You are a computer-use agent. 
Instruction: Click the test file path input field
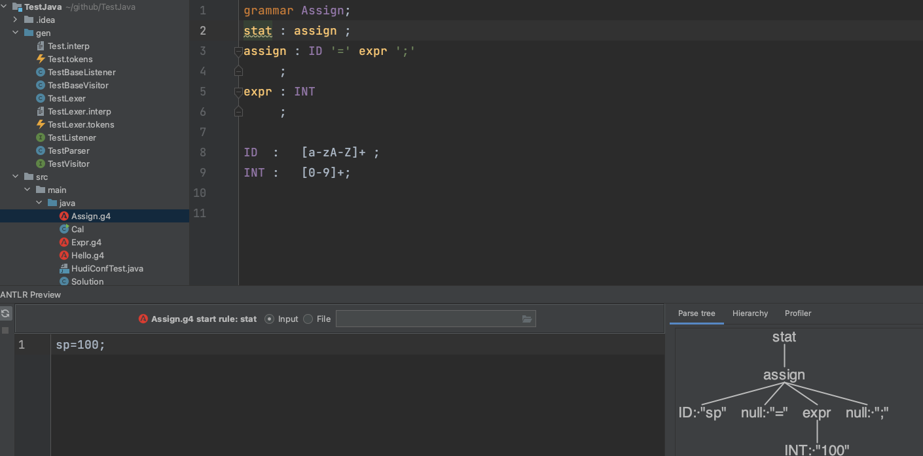pos(432,319)
